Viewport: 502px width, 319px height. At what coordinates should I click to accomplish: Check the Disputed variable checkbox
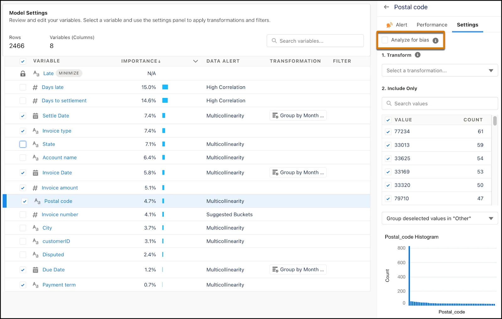pos(23,255)
